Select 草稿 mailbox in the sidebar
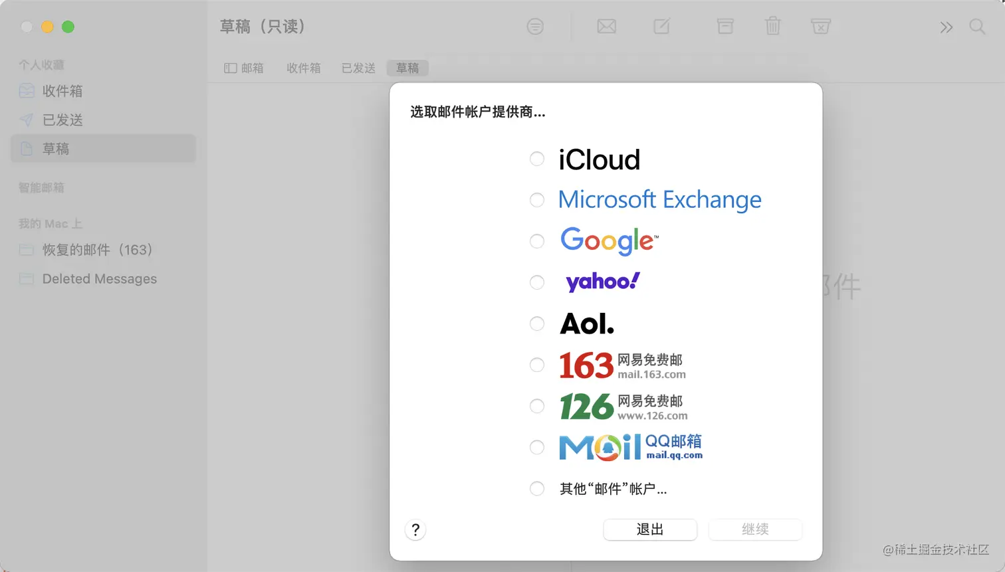The height and width of the screenshot is (572, 1005). 104,148
